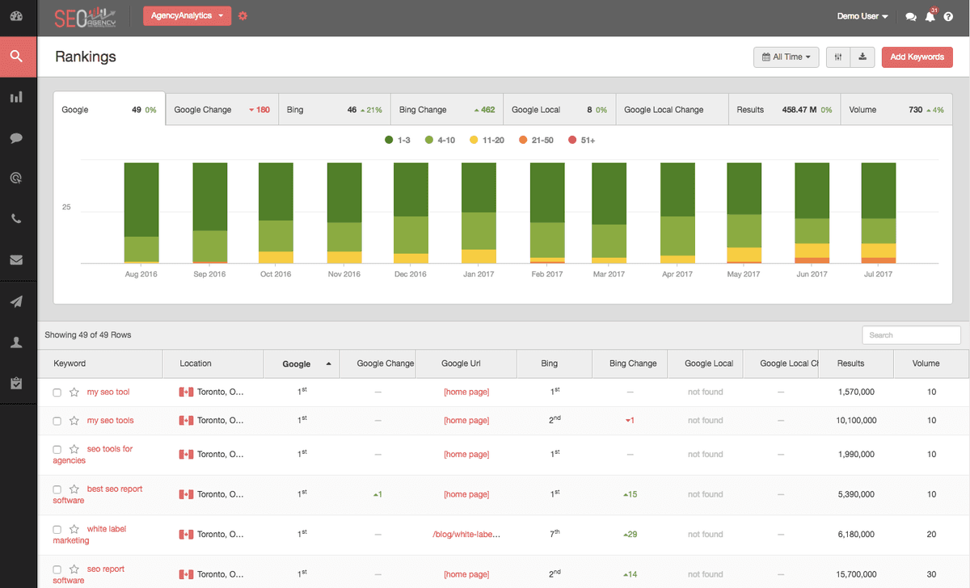Image resolution: width=970 pixels, height=588 pixels.
Task: Open the AgencyAnalytics campaign dropdown
Action: 187,16
